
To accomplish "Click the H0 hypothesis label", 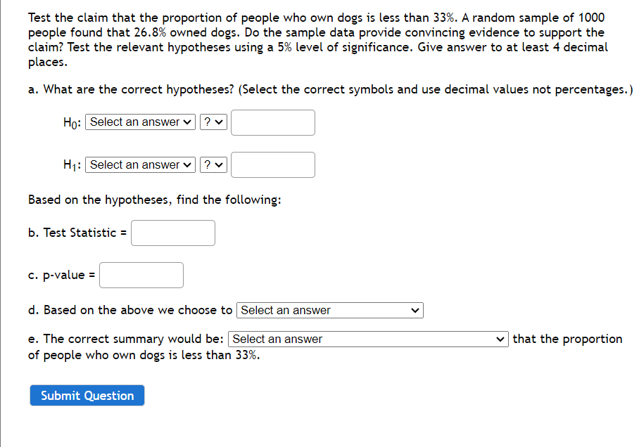I will click(72, 122).
